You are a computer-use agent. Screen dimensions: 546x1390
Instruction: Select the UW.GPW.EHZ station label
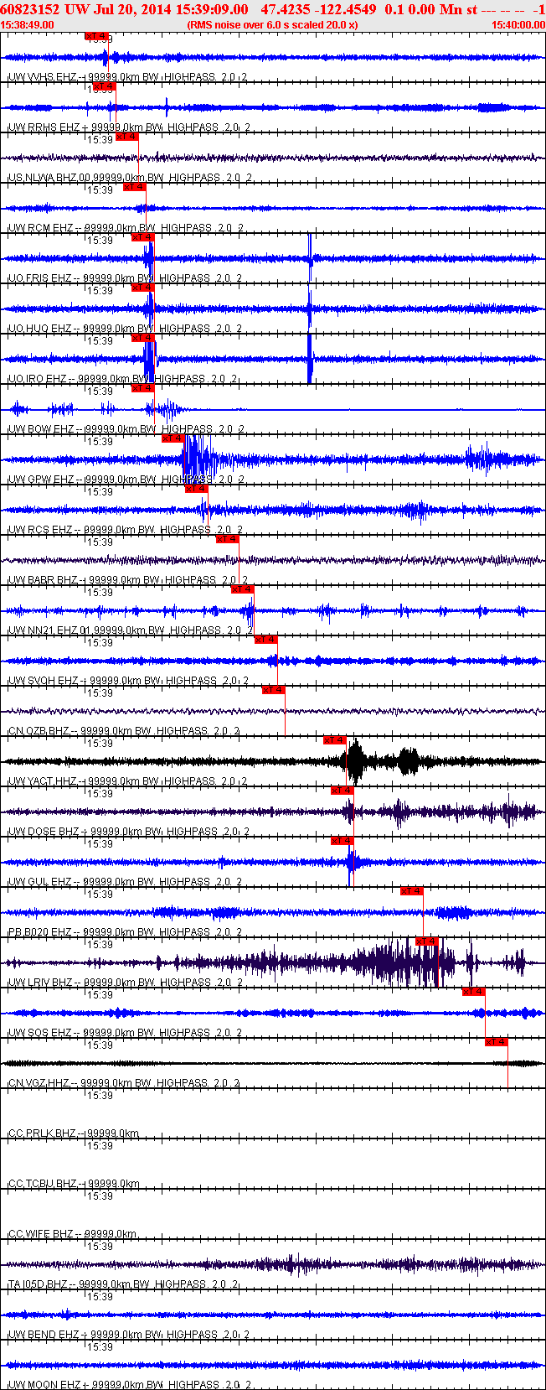126,480
